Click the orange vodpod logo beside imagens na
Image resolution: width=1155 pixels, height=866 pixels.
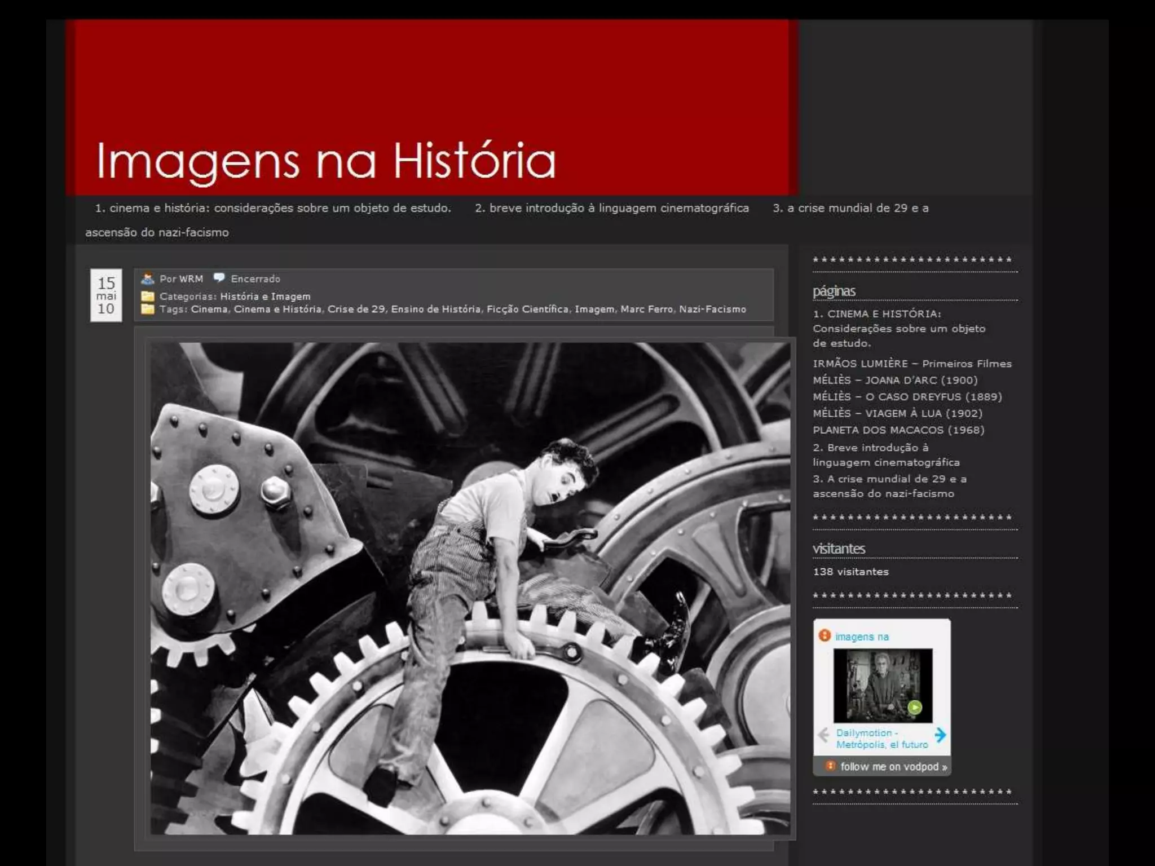825,635
